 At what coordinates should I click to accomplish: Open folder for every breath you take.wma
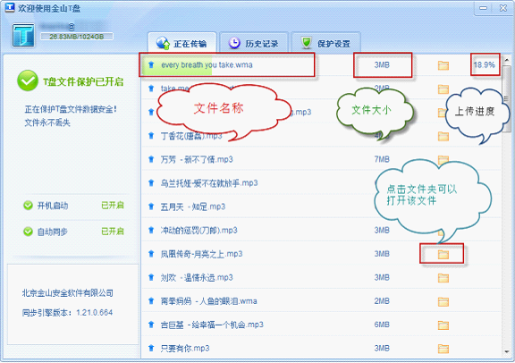coord(443,65)
